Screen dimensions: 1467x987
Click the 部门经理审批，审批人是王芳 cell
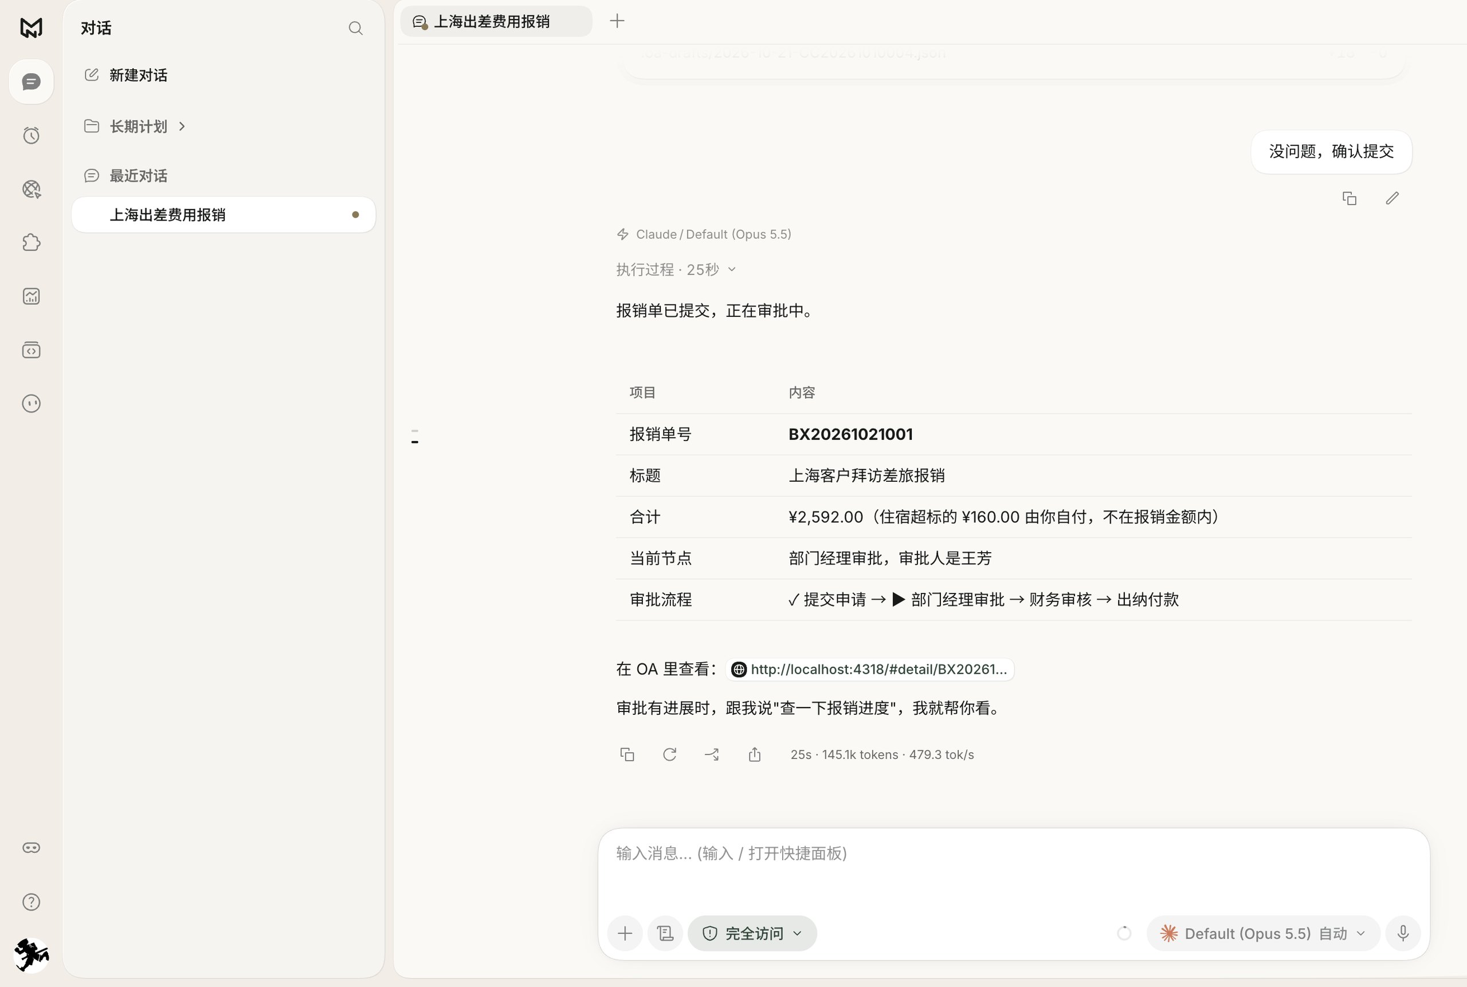click(x=891, y=559)
